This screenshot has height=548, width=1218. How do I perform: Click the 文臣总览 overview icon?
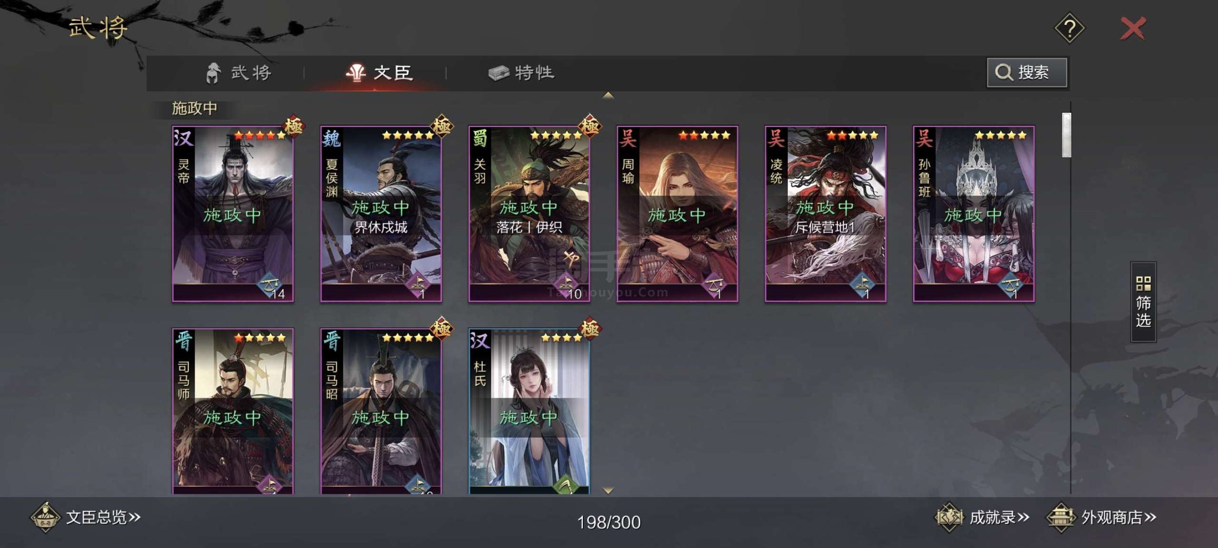click(x=45, y=517)
